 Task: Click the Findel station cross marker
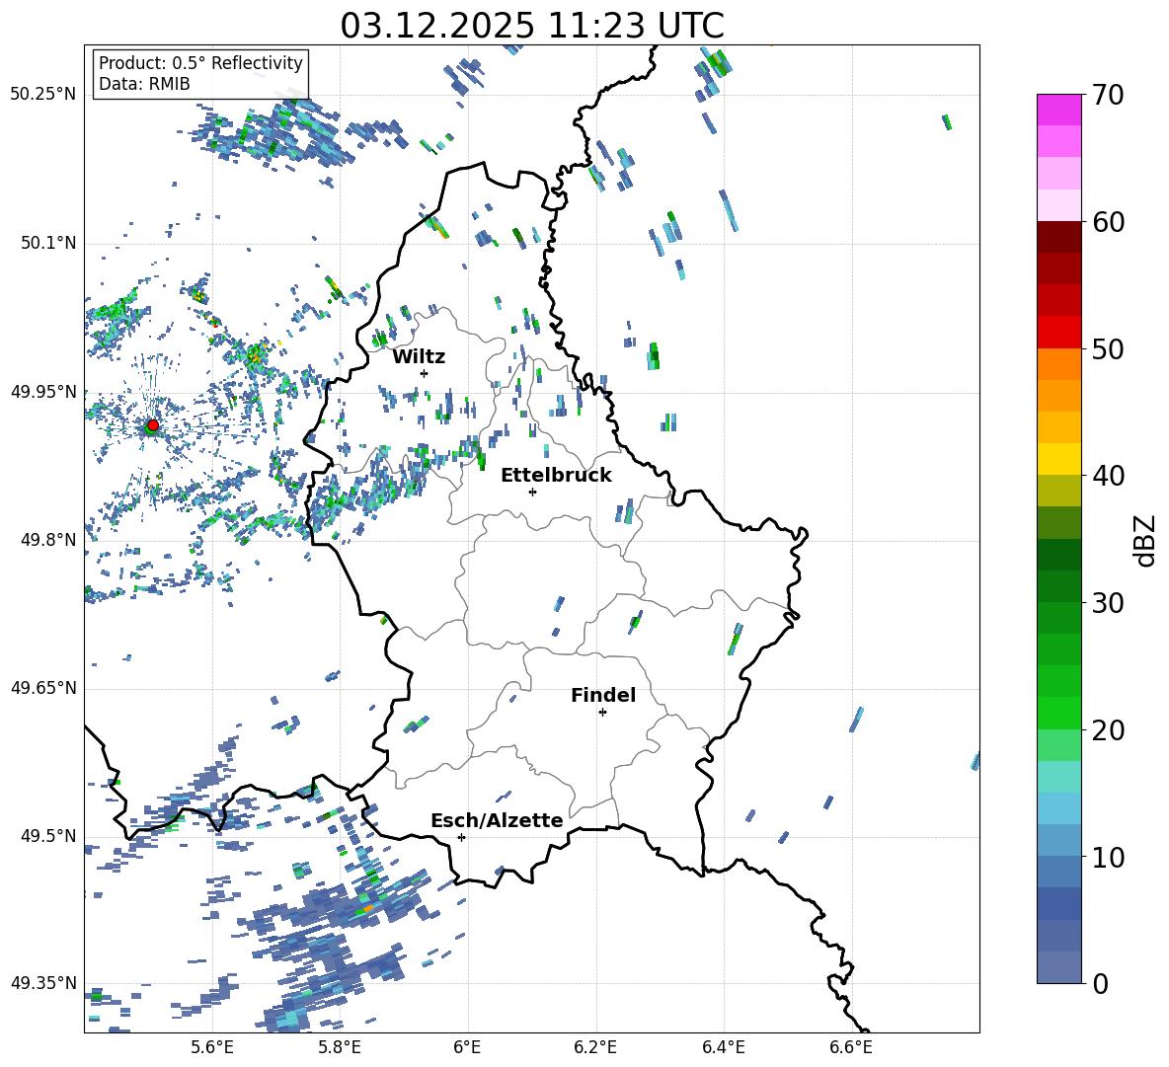[x=602, y=712]
